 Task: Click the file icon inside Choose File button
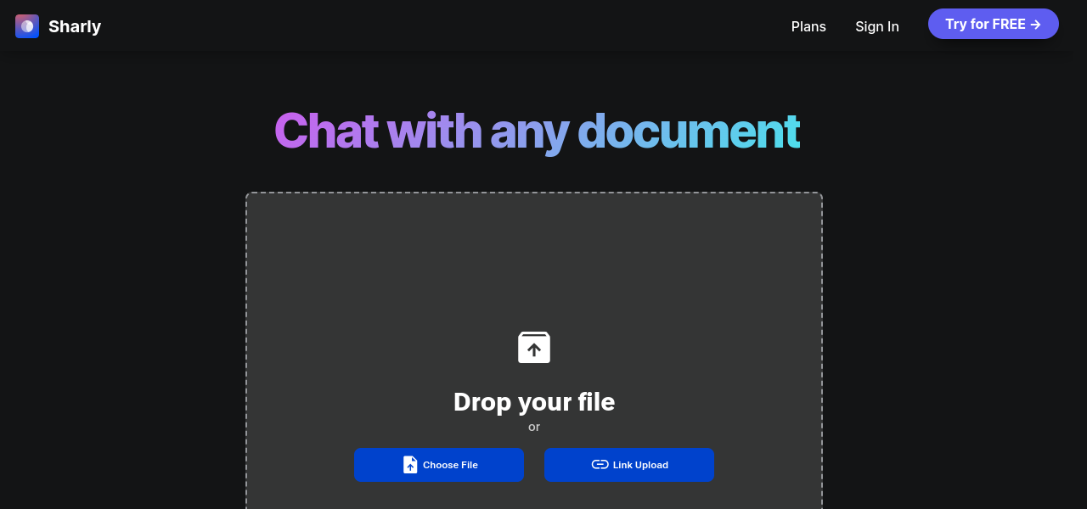point(410,465)
